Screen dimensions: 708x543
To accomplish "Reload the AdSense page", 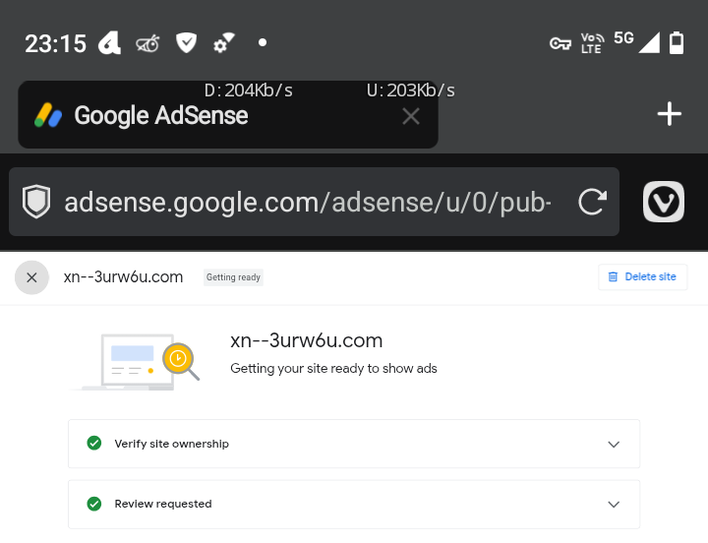I will (x=592, y=202).
